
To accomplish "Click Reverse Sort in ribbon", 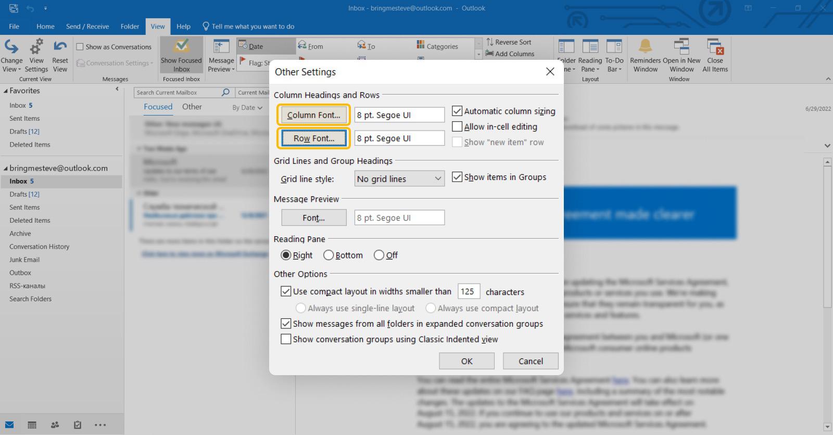I will point(508,42).
